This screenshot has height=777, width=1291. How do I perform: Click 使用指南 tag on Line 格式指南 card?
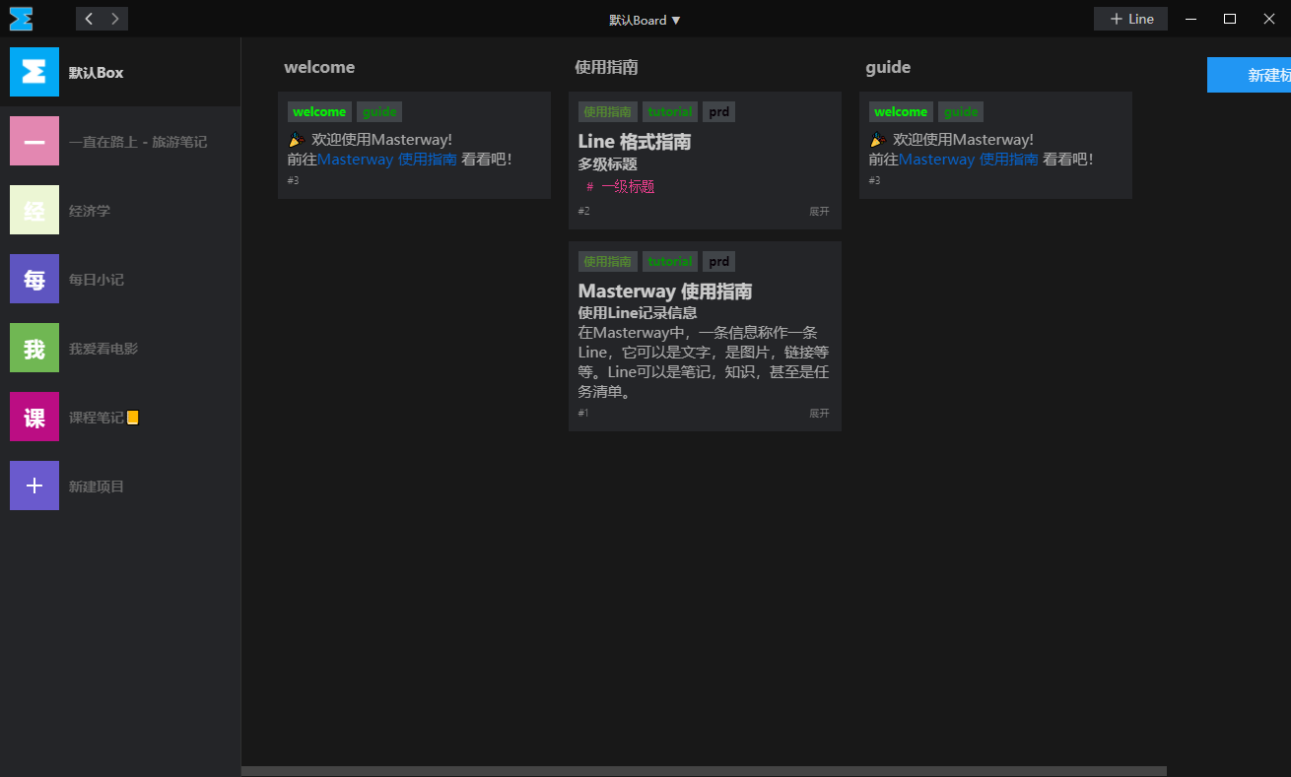click(x=608, y=112)
